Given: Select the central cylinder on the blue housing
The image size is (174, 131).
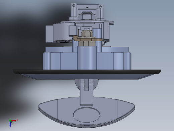Looking at the screenshot, I should (x=87, y=58).
